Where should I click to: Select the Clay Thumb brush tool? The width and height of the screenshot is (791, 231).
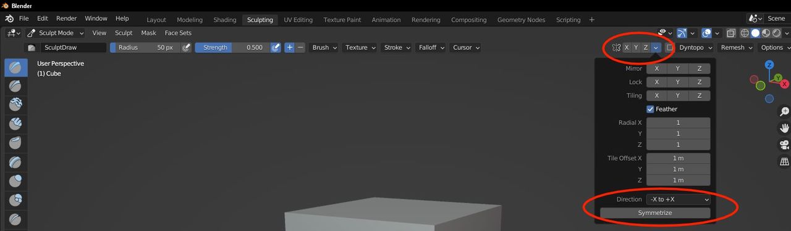coord(16,144)
